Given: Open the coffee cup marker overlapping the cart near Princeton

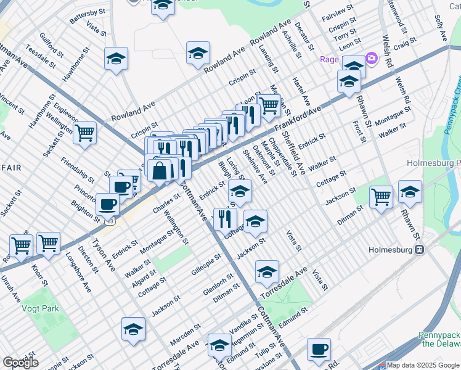Looking at the screenshot, I should coord(121,187).
